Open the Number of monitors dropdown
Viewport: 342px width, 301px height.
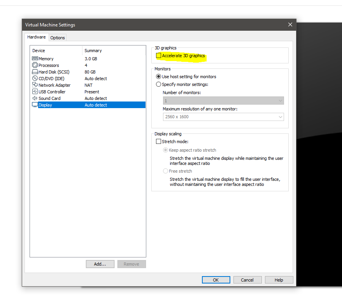coord(223,101)
